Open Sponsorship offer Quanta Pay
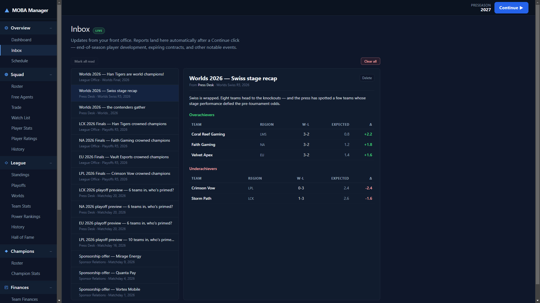The image size is (540, 303). pyautogui.click(x=125, y=276)
